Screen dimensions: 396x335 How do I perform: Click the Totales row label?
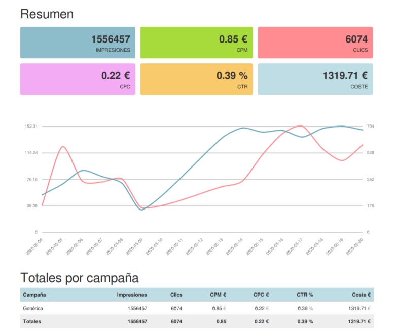(32, 321)
